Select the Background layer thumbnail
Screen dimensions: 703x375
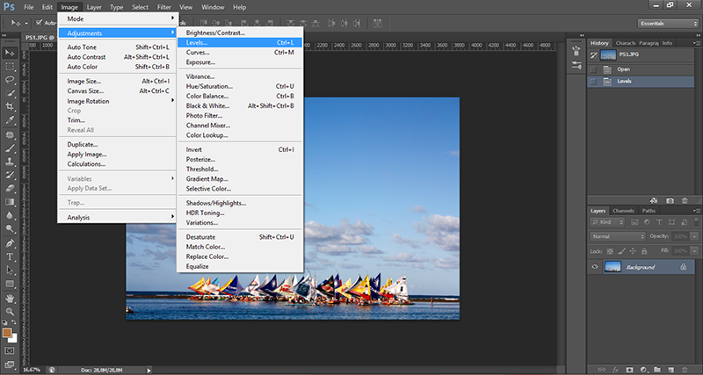click(612, 266)
